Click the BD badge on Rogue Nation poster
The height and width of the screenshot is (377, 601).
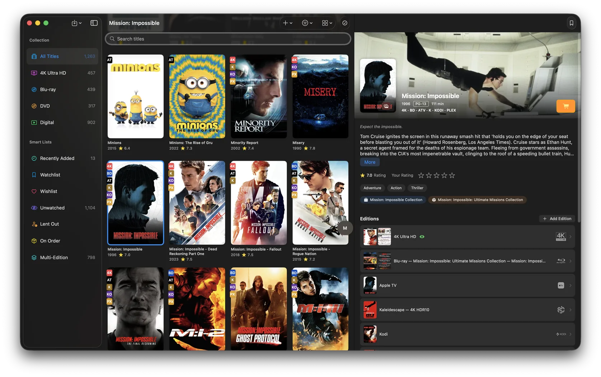294,166
